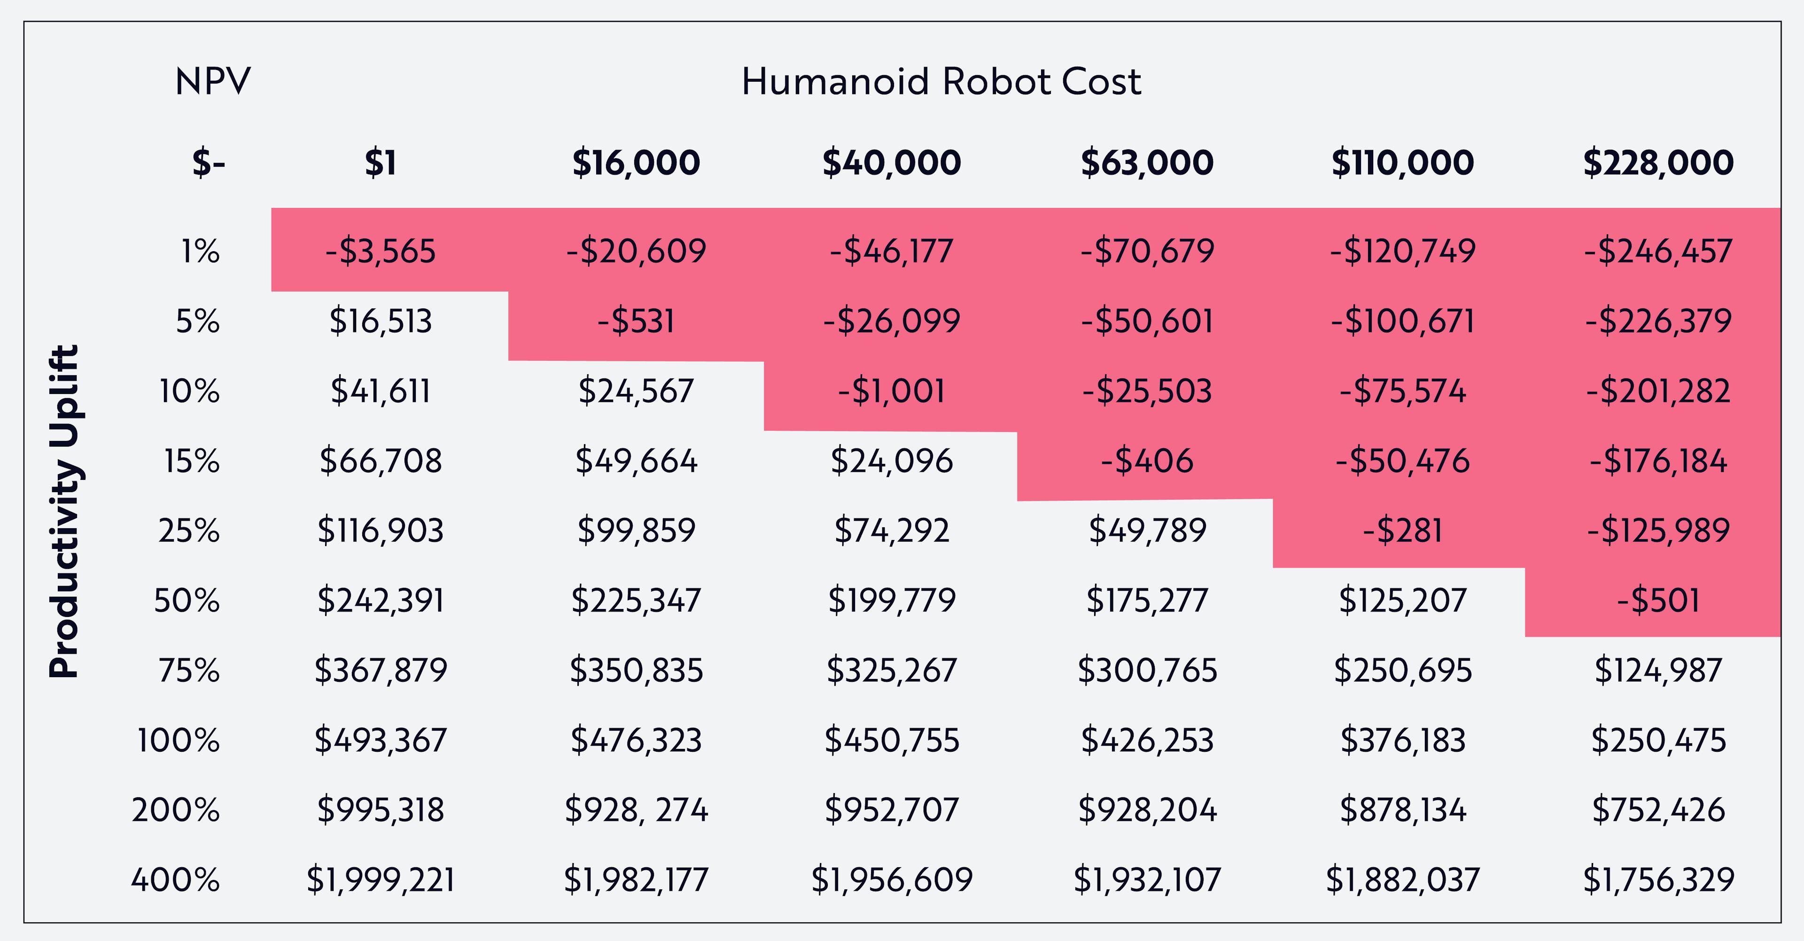The image size is (1804, 941).
Task: Click the -$3,565 cell
Action: tap(380, 251)
